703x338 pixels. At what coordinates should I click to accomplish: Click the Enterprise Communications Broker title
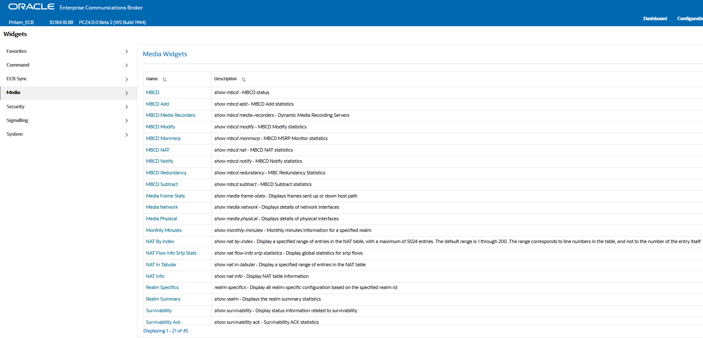coord(101,8)
